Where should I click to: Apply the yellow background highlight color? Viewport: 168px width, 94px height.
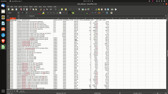[x=43, y=13]
